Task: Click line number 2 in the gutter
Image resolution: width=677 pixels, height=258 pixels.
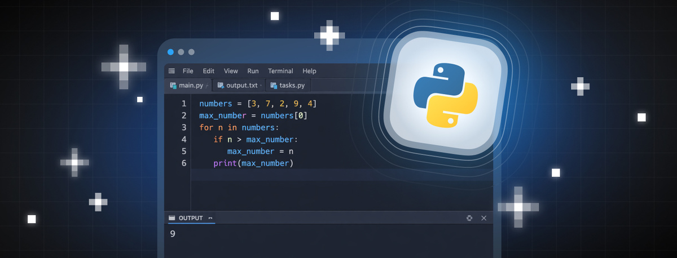Action: 184,115
